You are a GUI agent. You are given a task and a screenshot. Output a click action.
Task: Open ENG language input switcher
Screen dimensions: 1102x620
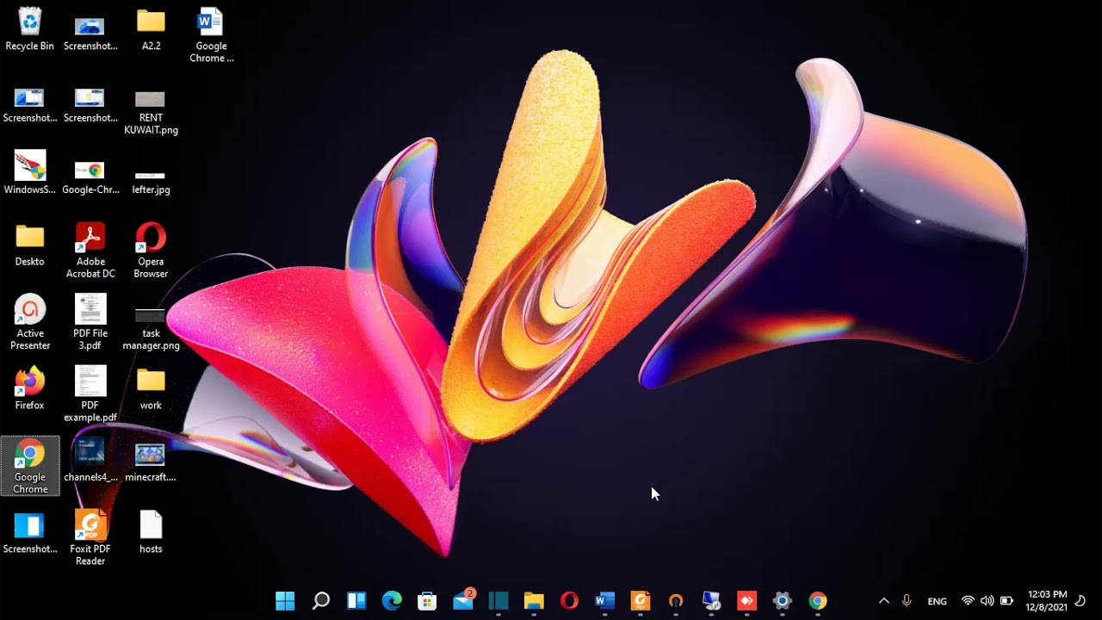937,601
